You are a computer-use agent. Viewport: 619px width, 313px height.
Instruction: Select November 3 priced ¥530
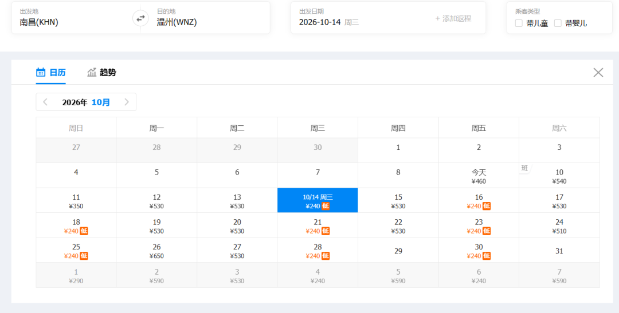point(237,275)
